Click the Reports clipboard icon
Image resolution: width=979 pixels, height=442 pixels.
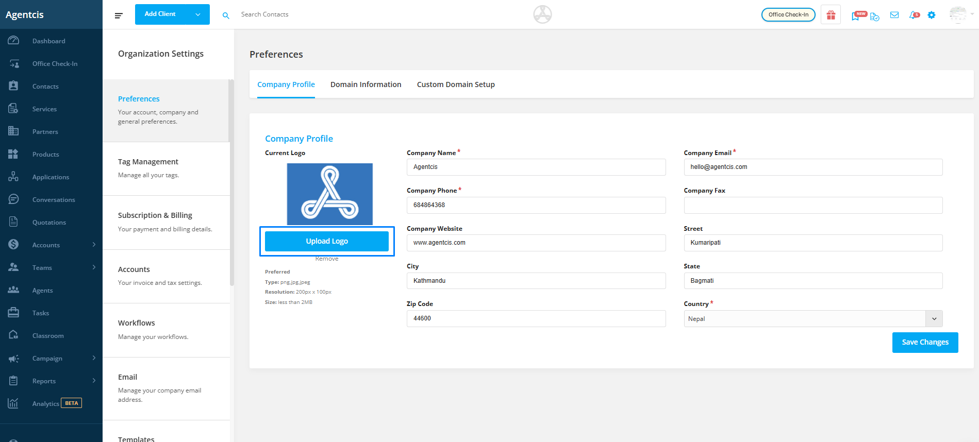pos(13,381)
